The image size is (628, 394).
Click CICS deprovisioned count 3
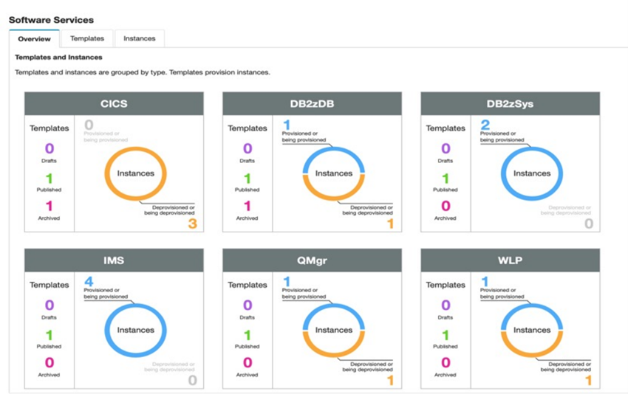(193, 224)
